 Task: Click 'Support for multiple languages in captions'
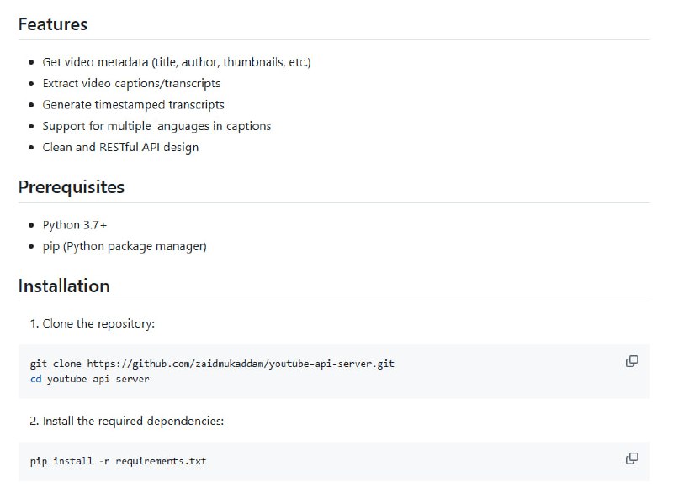(x=156, y=126)
